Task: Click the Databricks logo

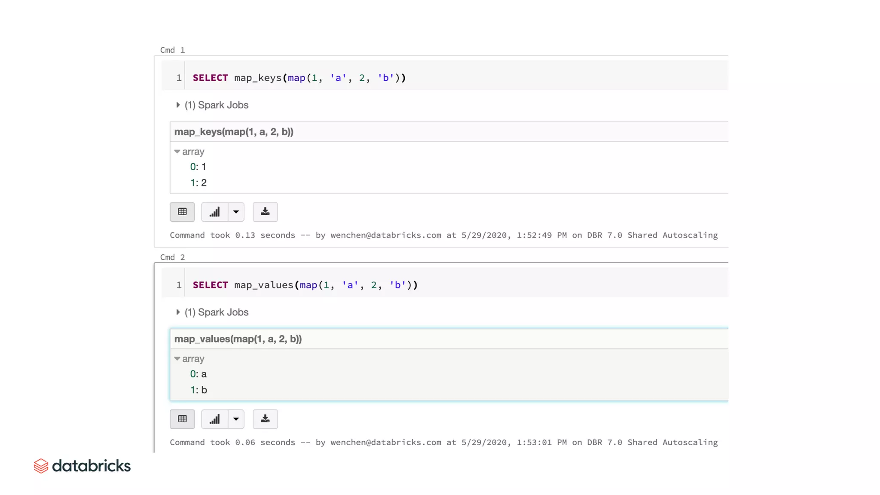Action: (82, 466)
